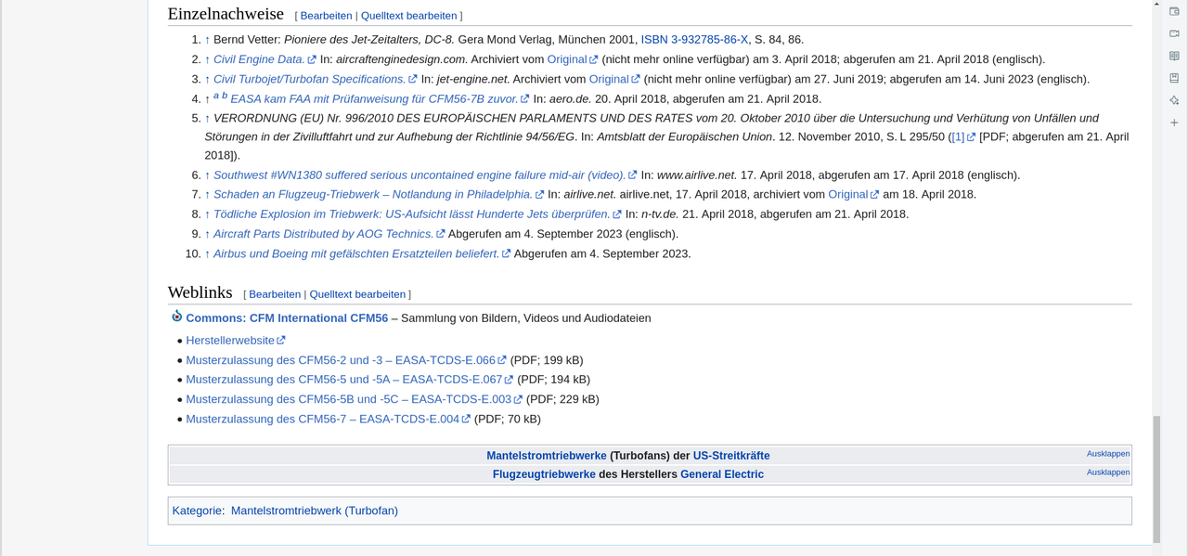The height and width of the screenshot is (556, 1188).
Task: Click the vertical scrollbar thumb
Action: pos(1156,479)
